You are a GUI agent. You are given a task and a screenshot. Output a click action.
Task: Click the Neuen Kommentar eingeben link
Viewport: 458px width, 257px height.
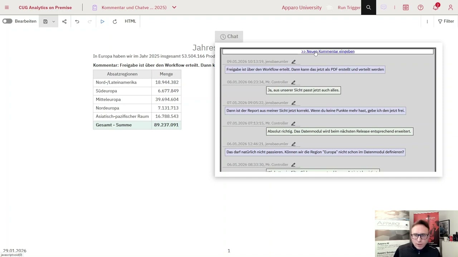pyautogui.click(x=328, y=51)
